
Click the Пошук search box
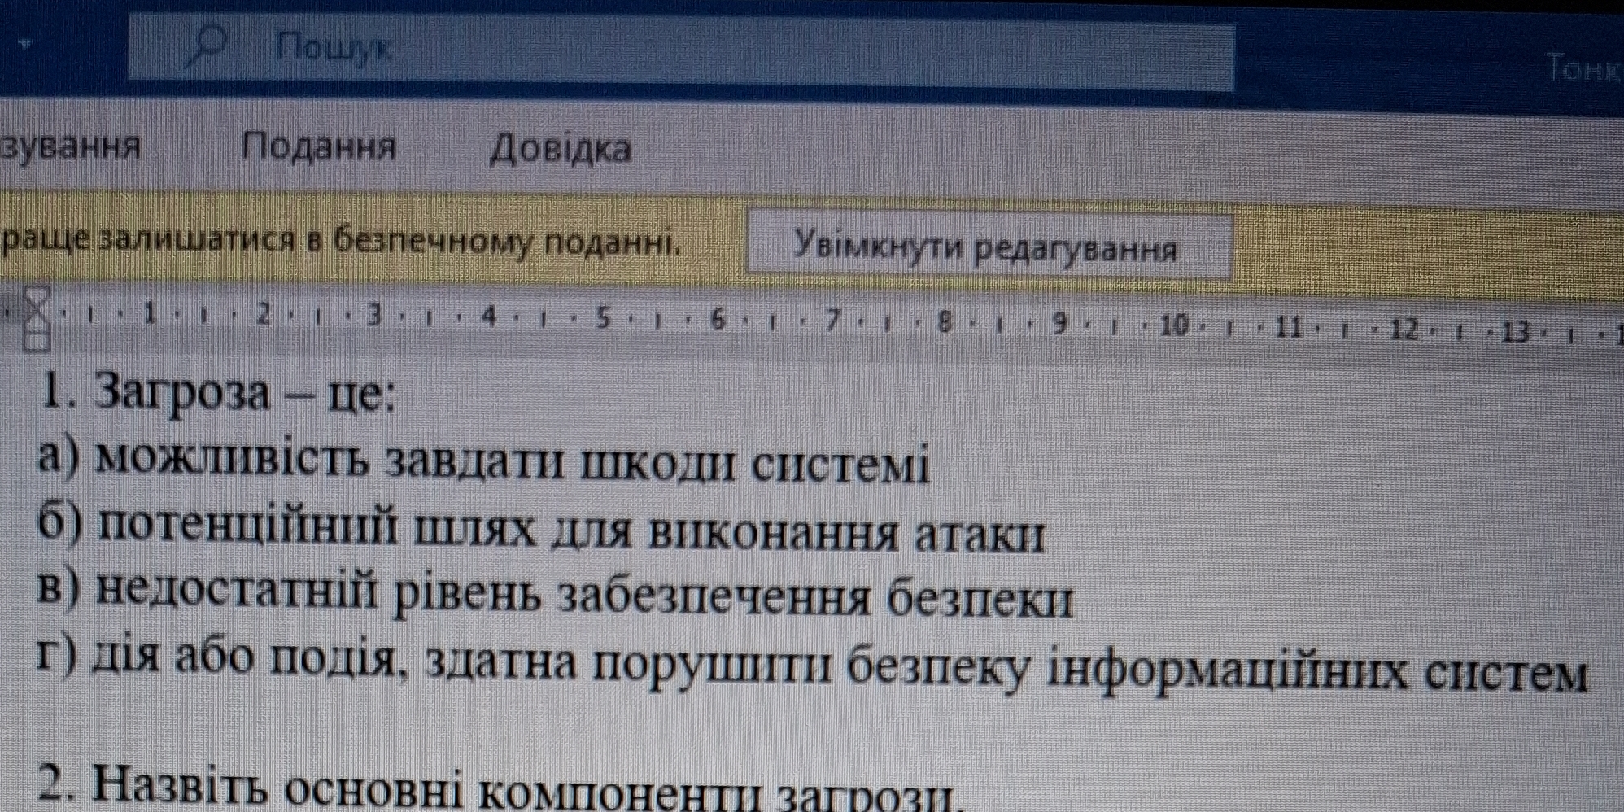click(x=682, y=53)
